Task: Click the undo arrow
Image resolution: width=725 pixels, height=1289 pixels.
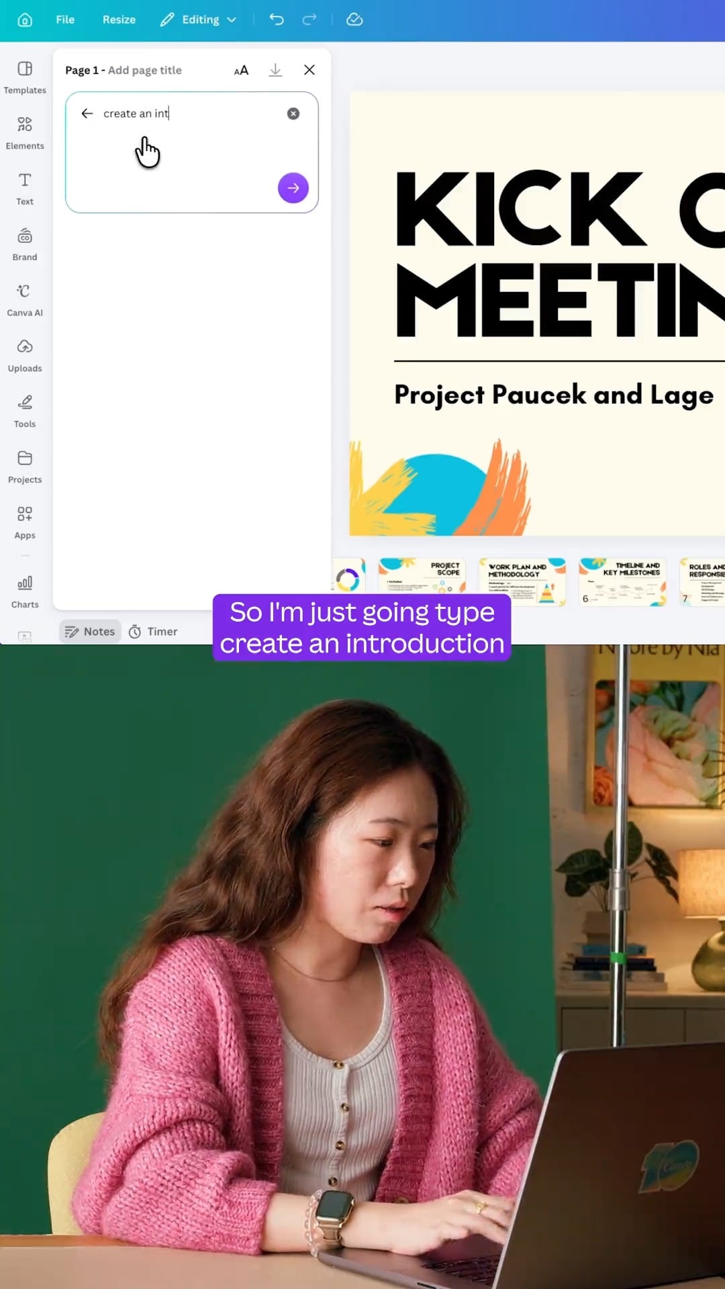Action: tap(277, 19)
